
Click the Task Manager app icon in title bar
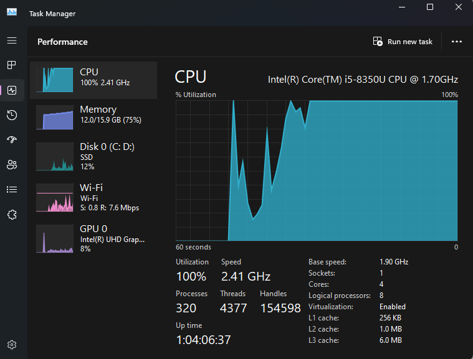pyautogui.click(x=12, y=12)
